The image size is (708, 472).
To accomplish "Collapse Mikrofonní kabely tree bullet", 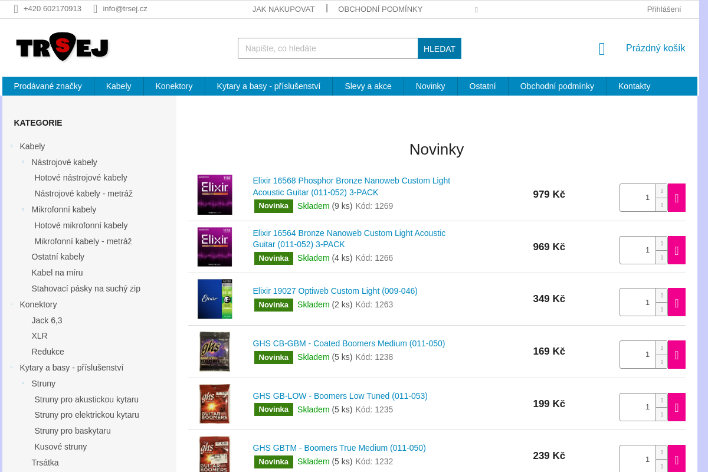I will [x=24, y=209].
